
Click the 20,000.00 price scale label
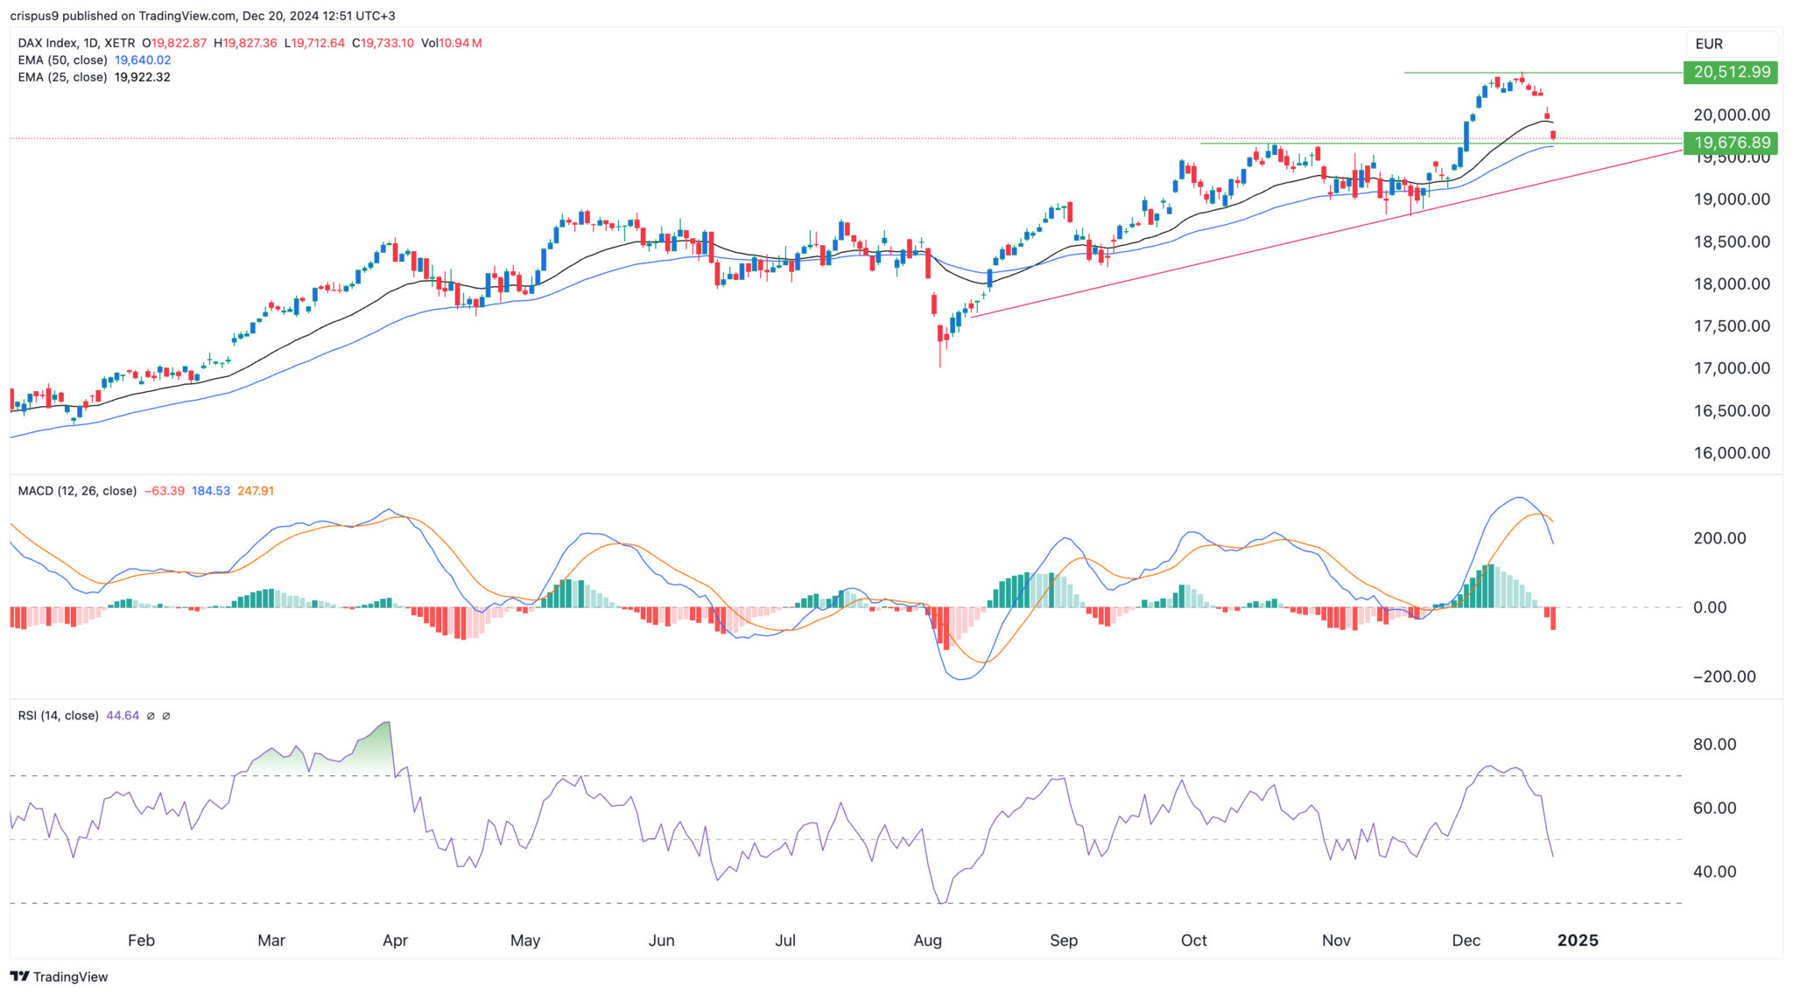1731,115
